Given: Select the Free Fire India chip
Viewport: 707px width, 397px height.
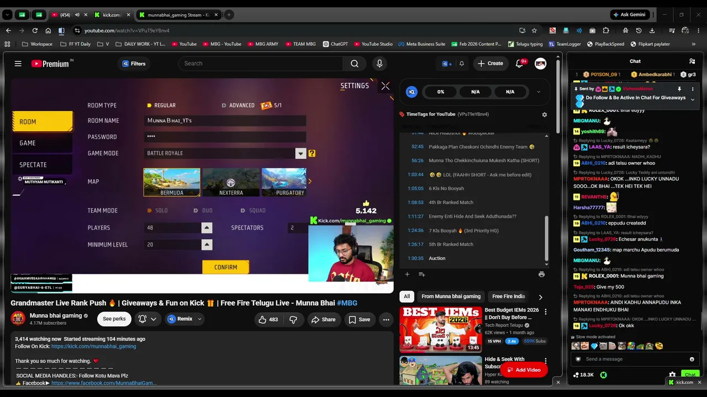Looking at the screenshot, I should pos(509,296).
